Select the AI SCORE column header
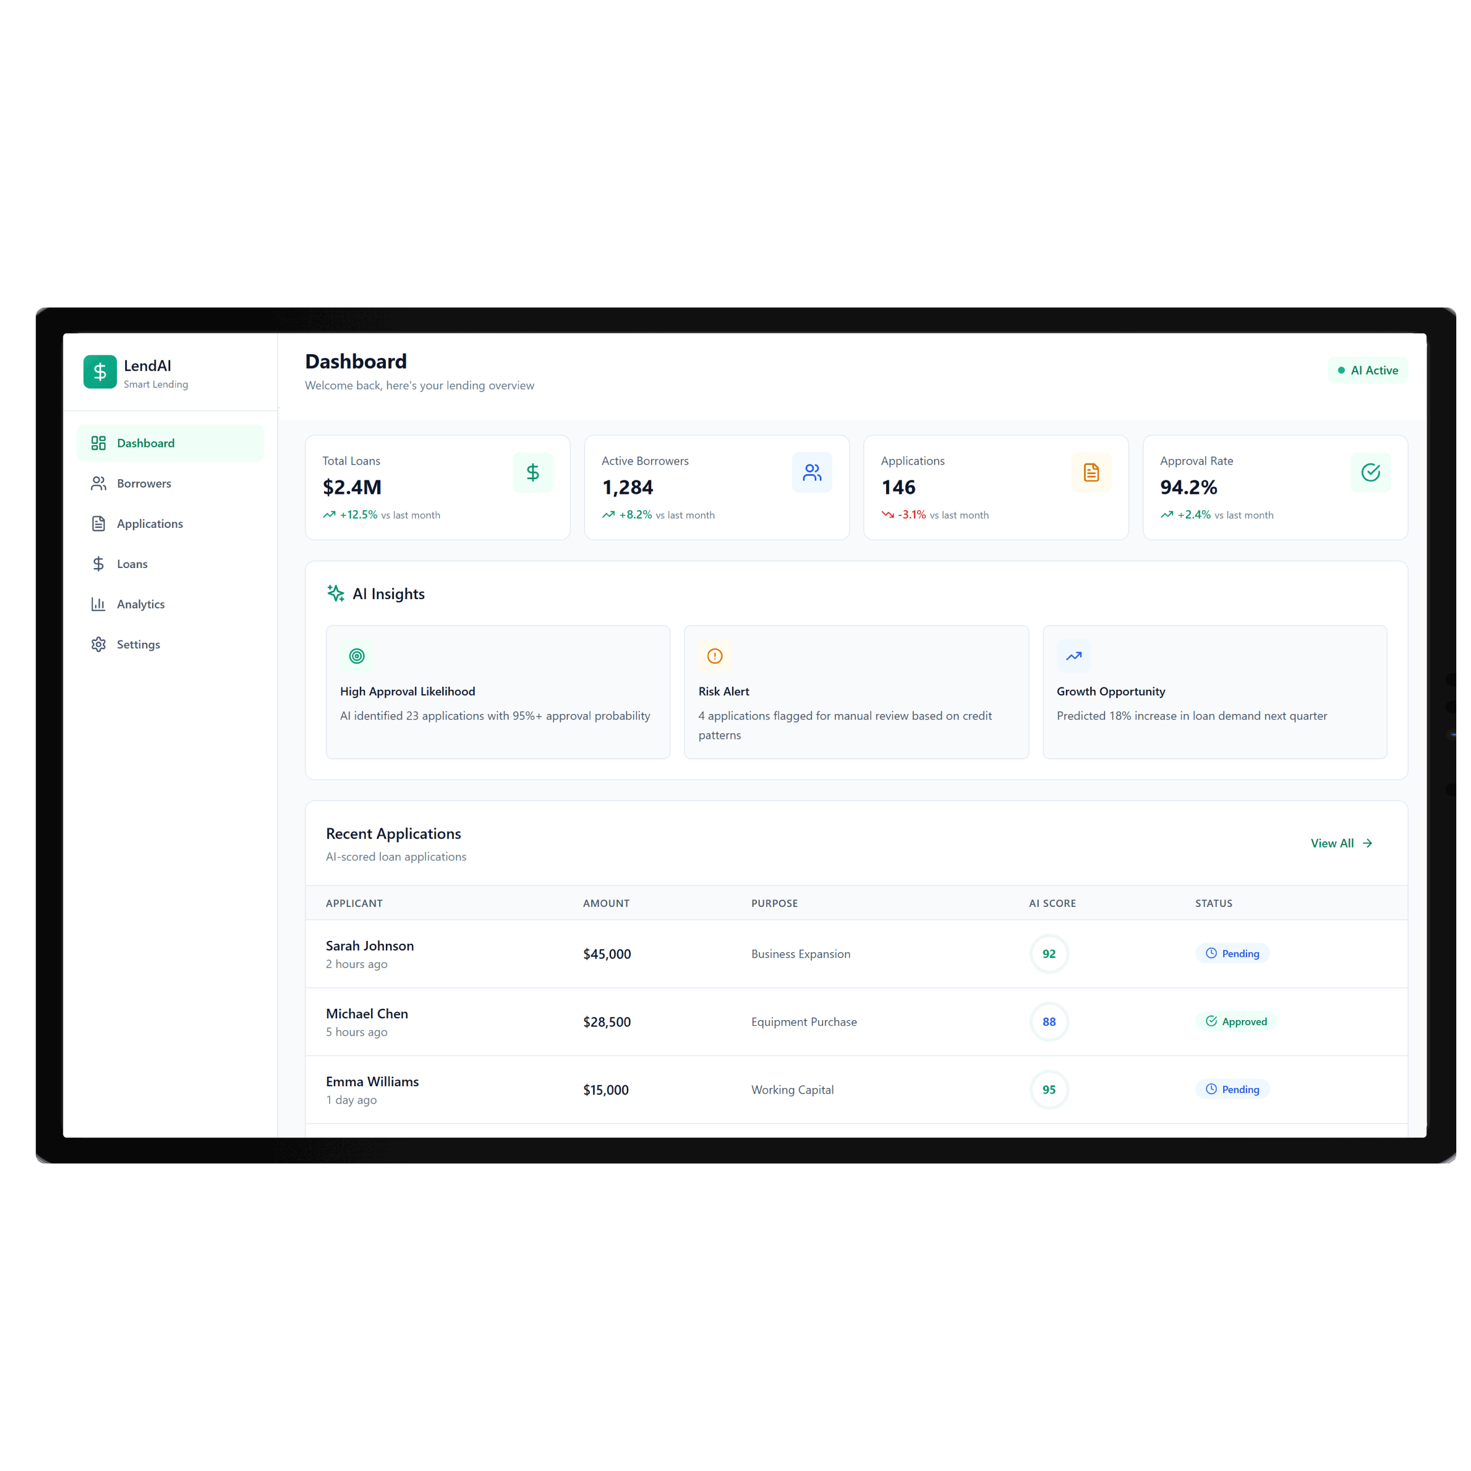 [1052, 903]
